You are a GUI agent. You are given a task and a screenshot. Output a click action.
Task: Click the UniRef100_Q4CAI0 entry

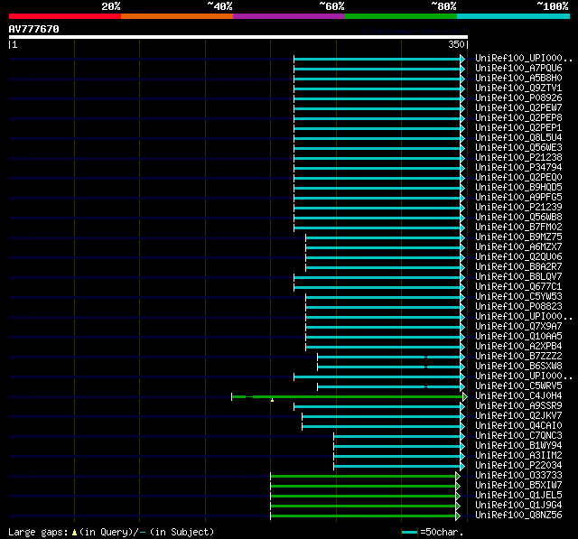518,426
